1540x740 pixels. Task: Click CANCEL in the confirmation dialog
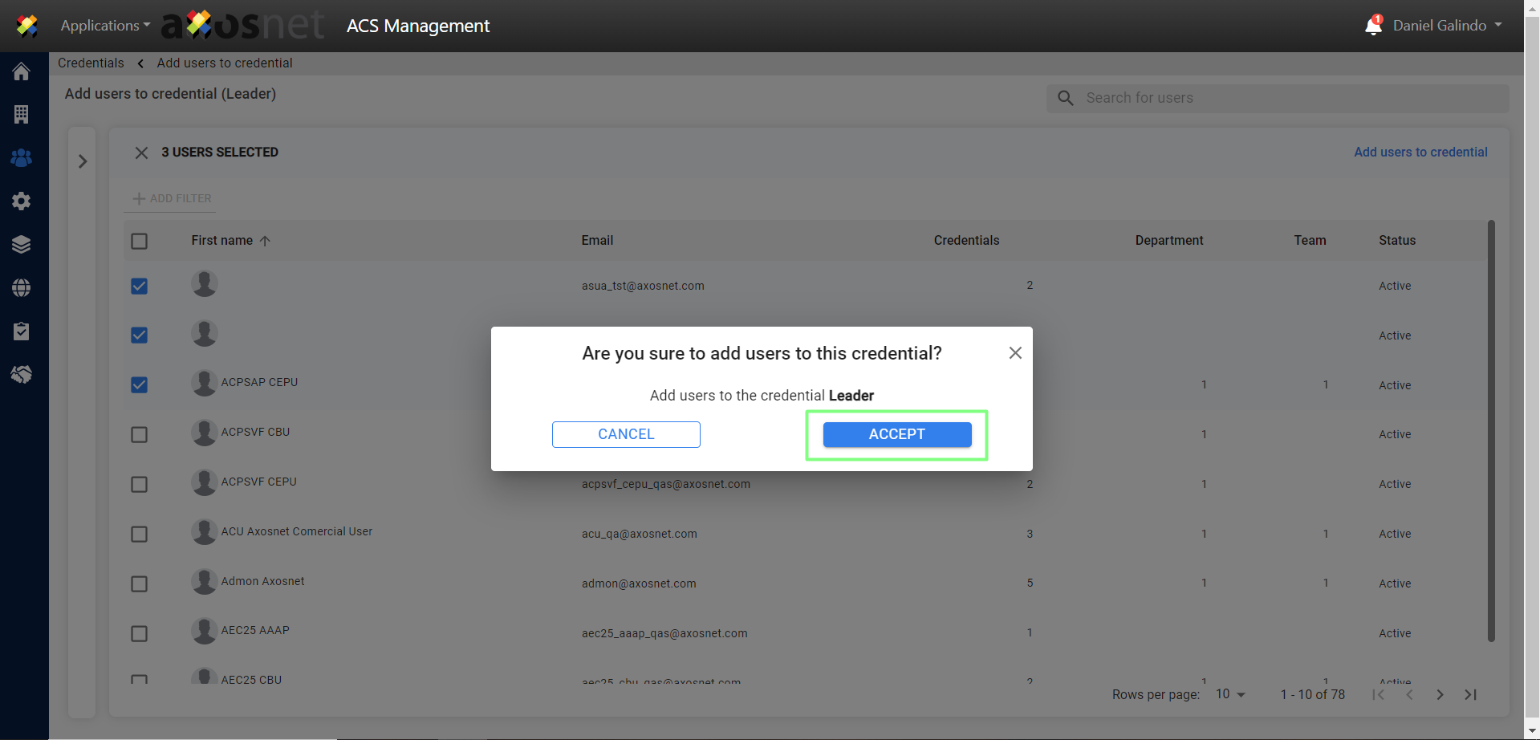tap(626, 434)
